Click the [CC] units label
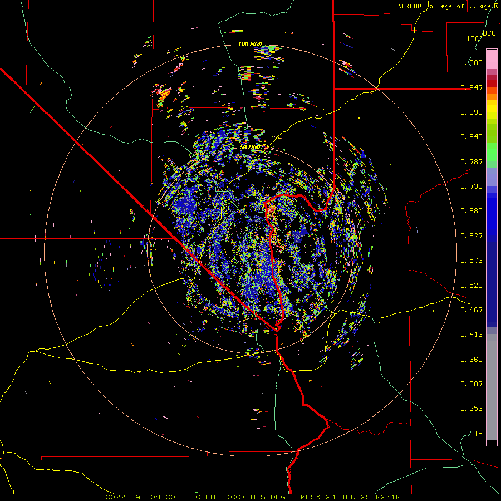The width and height of the screenshot is (501, 501). 475,38
